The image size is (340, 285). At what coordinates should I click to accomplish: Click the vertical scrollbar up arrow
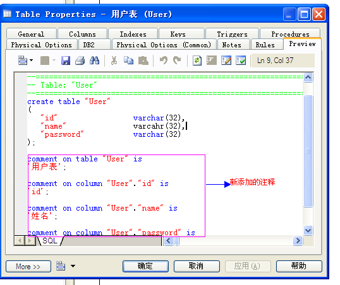(x=308, y=78)
